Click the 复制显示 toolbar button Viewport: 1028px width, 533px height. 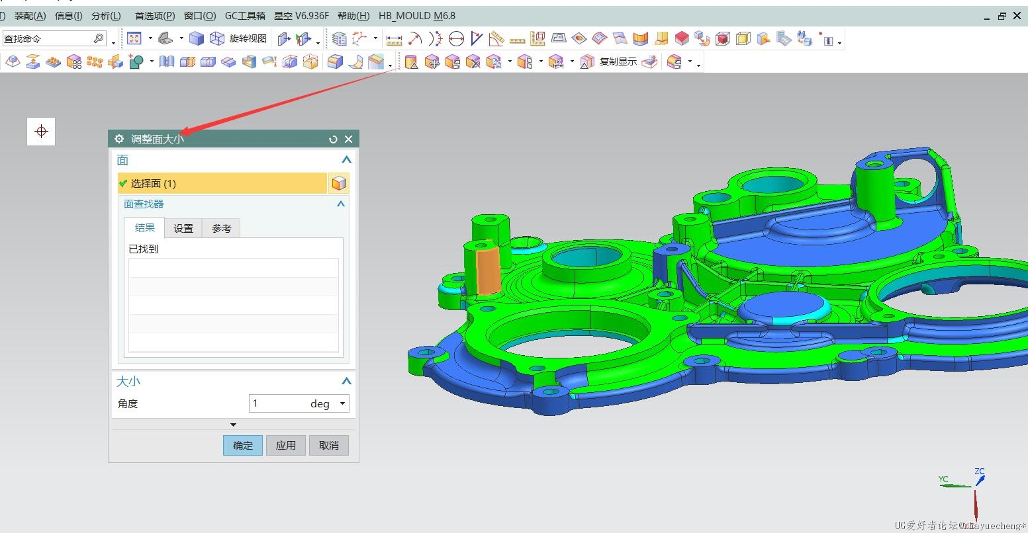[x=618, y=61]
